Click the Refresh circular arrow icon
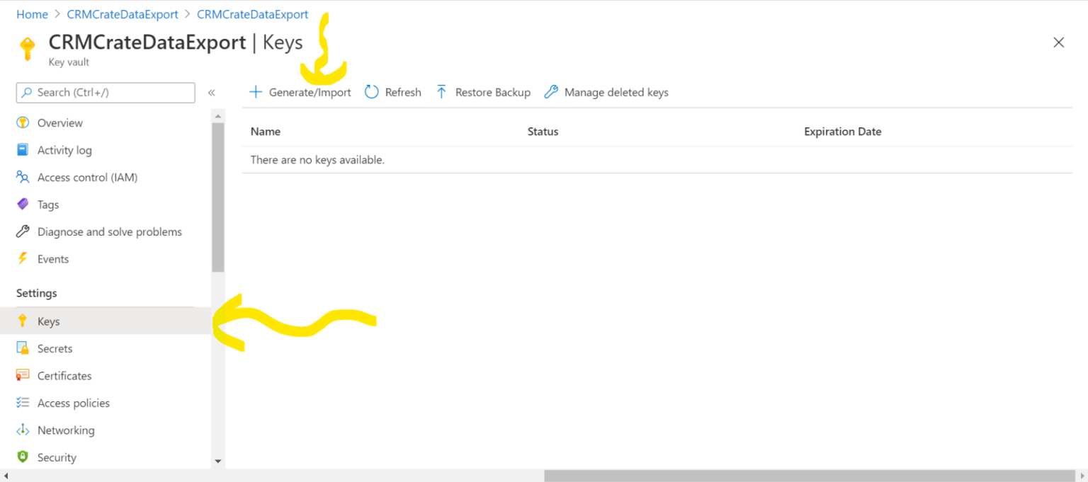Screen dimensions: 1088x482 (x=372, y=92)
